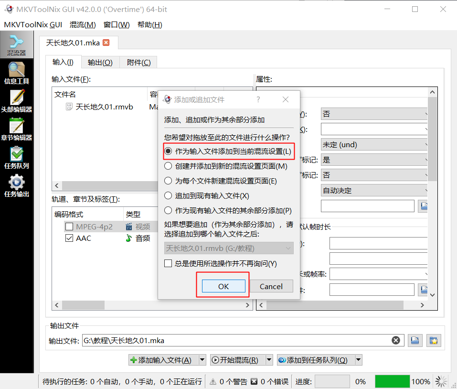Viewport: 457px width, 389px height.
Task: Open recent output directories folder icon
Action: point(434,340)
